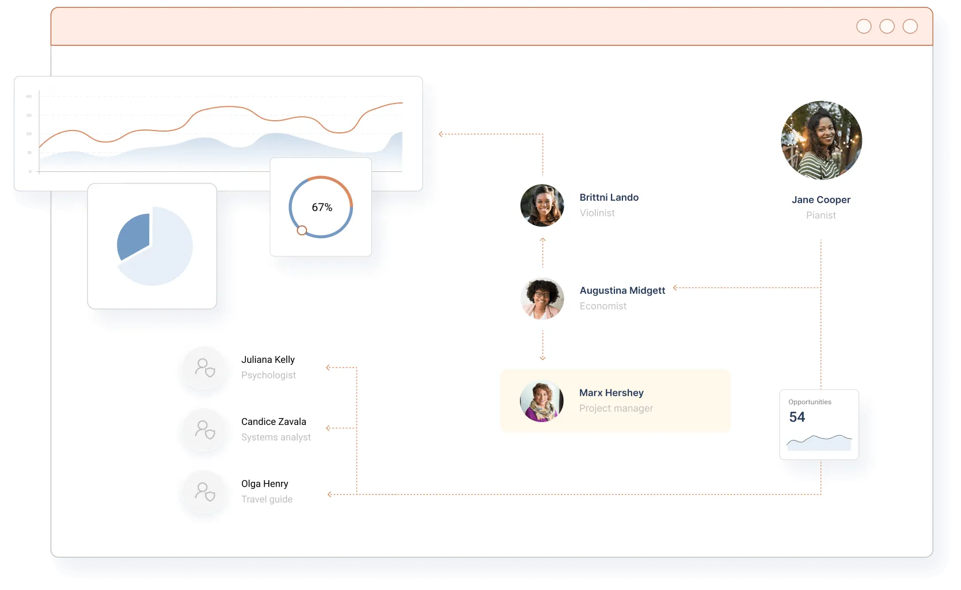Toggle the middle window control circle
The width and height of the screenshot is (961, 590).
[887, 26]
